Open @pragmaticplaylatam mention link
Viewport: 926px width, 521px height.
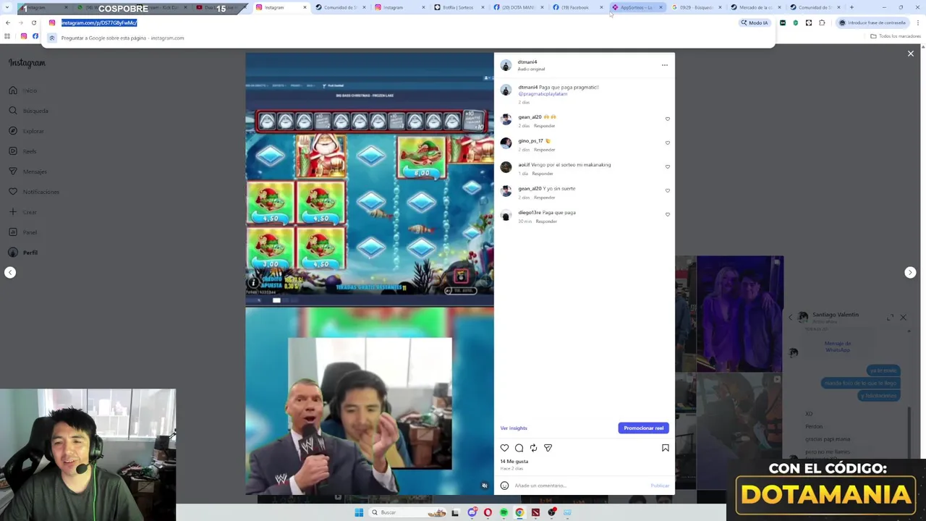point(543,94)
